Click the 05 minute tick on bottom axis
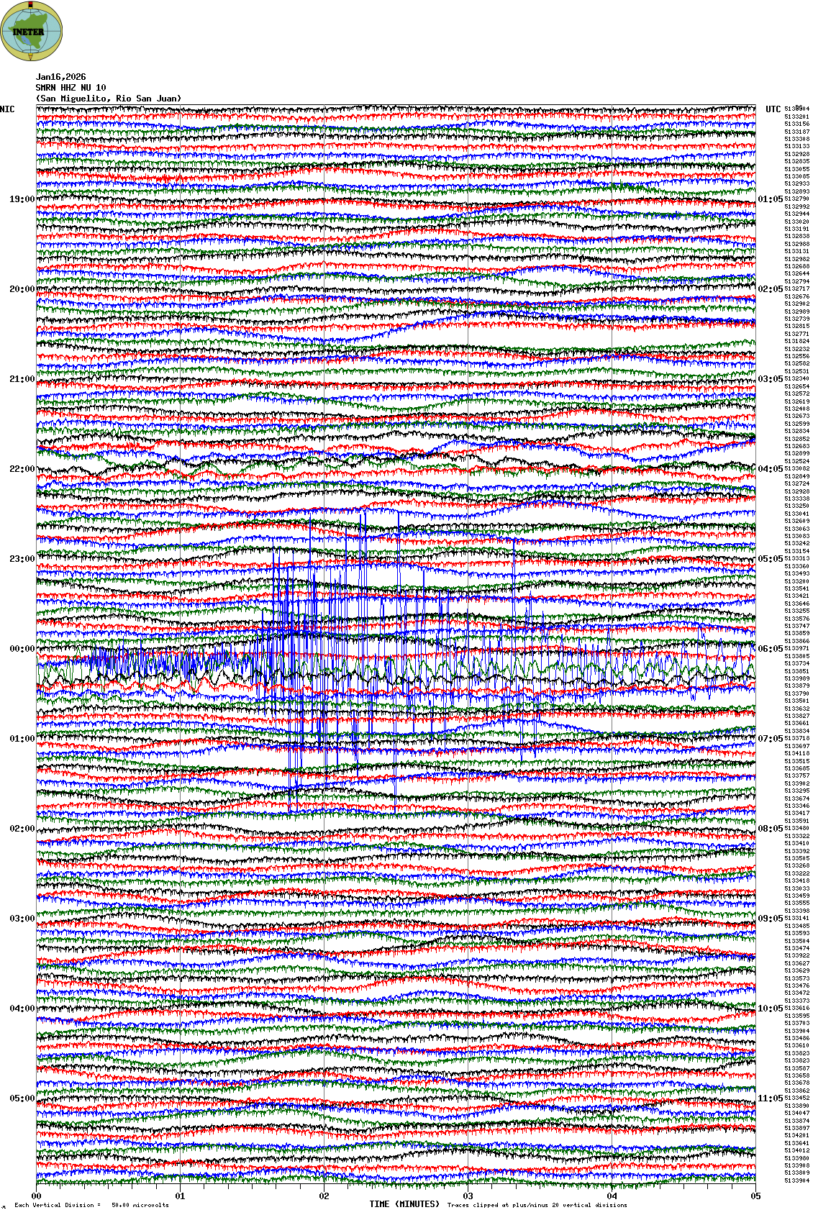The image size is (813, 1215). pos(755,1196)
